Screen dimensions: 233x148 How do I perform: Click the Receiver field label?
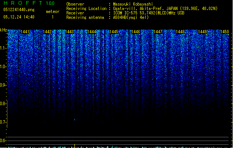point(75,13)
